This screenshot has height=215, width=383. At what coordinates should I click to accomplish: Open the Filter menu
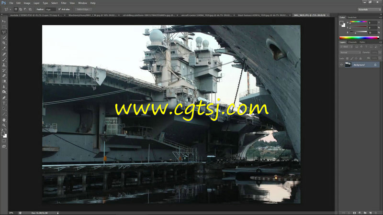64,3
